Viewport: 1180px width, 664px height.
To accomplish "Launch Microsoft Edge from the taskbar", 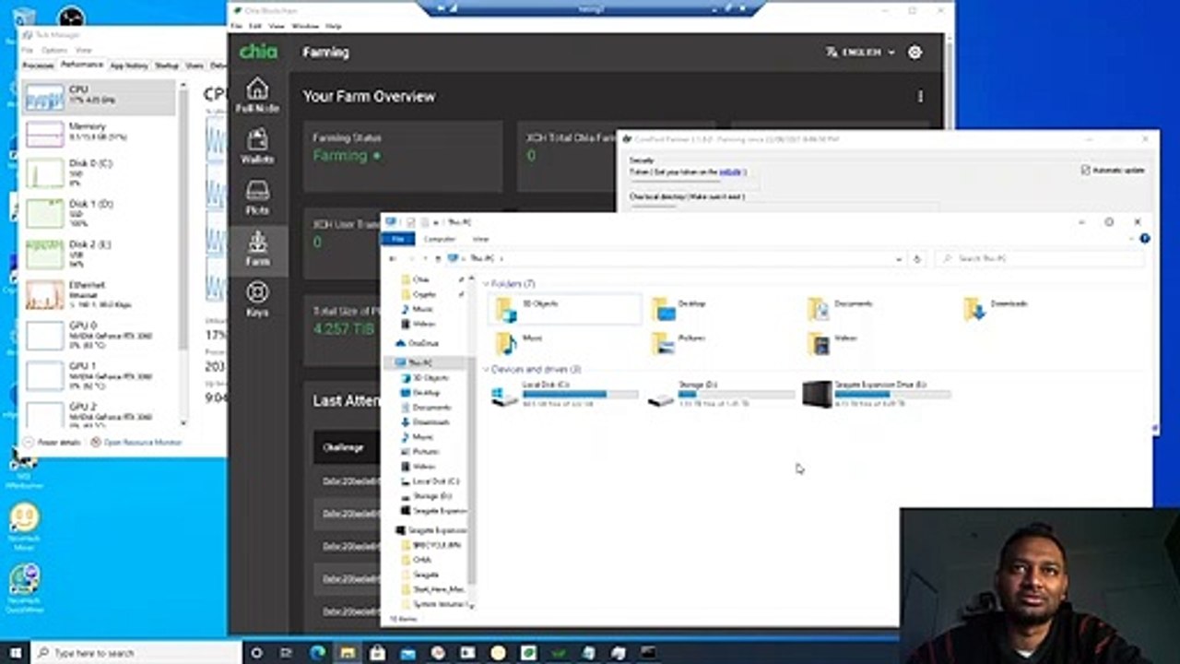I will pos(318,653).
